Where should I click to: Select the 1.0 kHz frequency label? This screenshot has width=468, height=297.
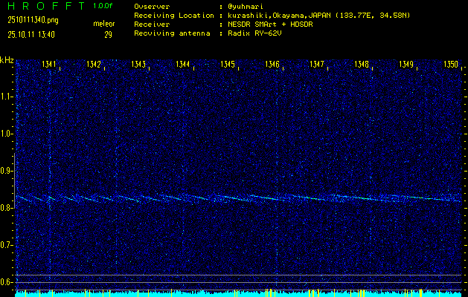[x=7, y=134]
